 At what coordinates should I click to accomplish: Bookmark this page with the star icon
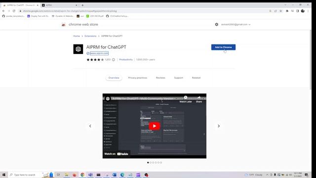pos(281,11)
